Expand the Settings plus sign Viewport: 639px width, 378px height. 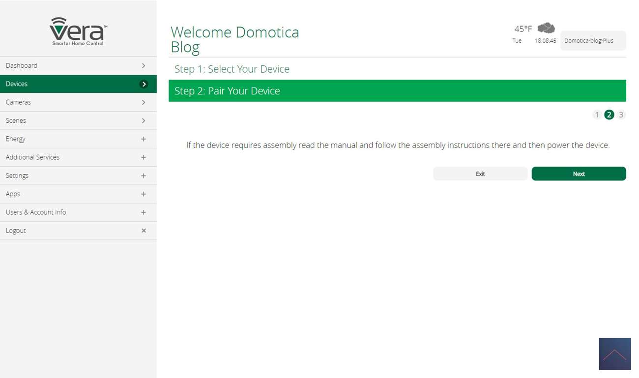pyautogui.click(x=144, y=175)
